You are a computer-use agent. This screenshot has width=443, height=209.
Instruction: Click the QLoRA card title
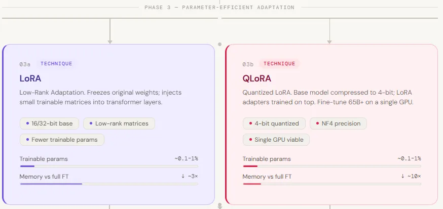coord(257,78)
